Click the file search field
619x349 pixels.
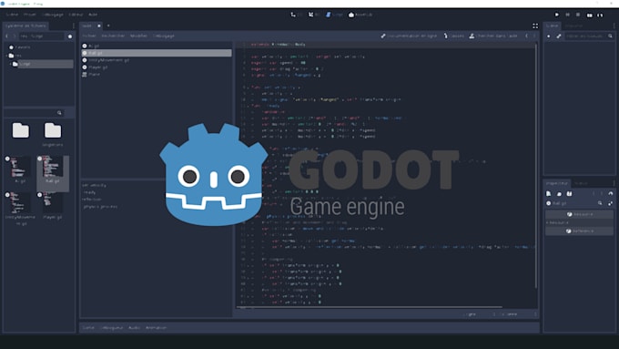[34, 113]
